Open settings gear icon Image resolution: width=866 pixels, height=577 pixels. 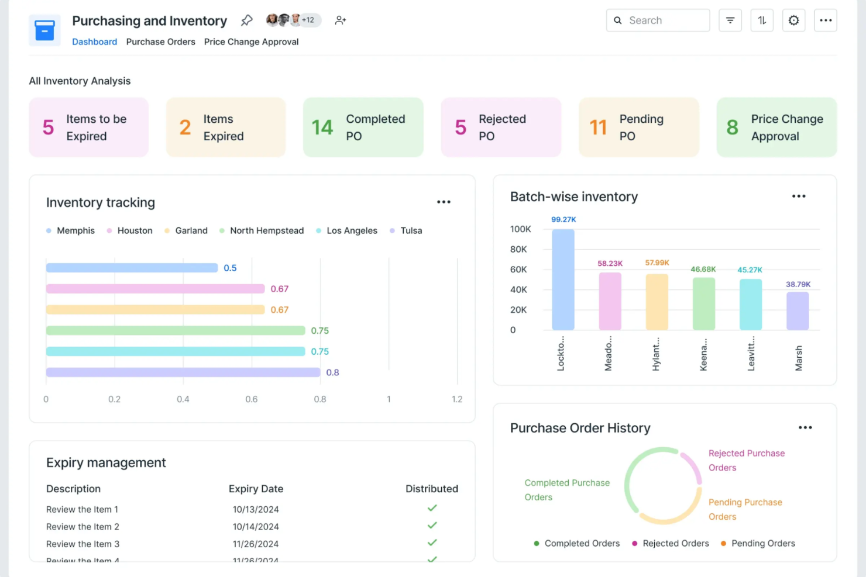click(793, 20)
